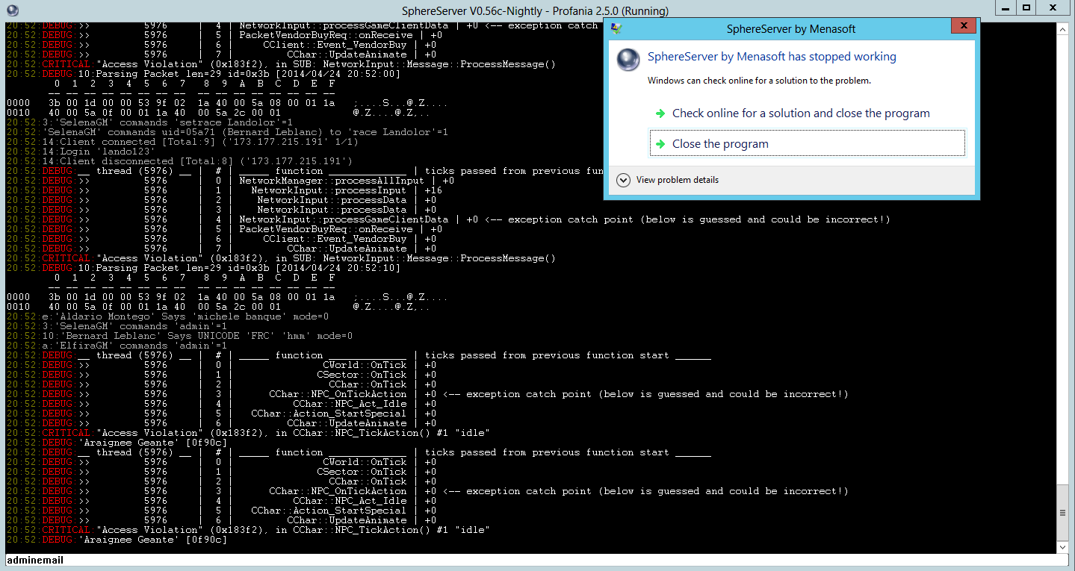1075x571 pixels.
Task: Maximize the SphereServer console window
Action: tap(1026, 7)
